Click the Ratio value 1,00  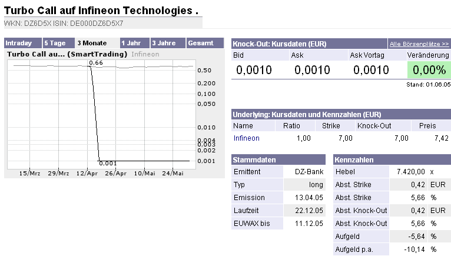tap(304, 138)
